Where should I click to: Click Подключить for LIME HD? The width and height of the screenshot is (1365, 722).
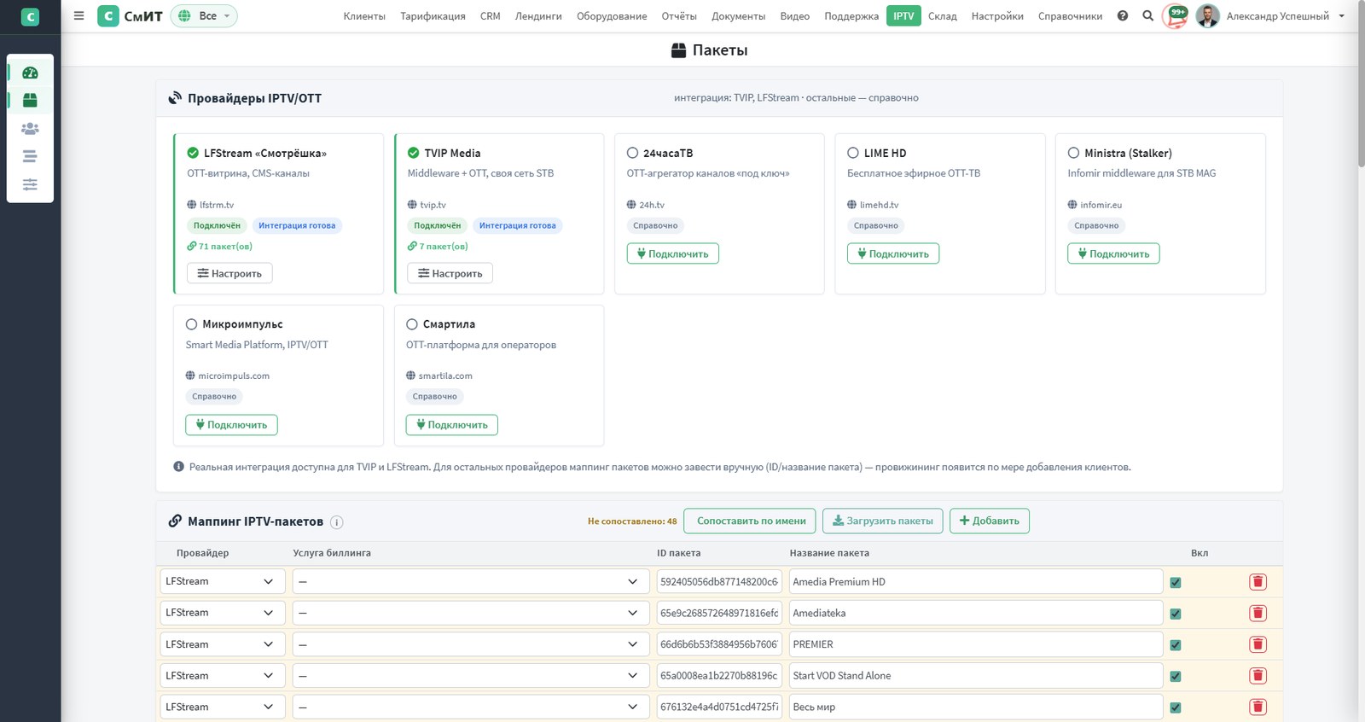coord(893,253)
